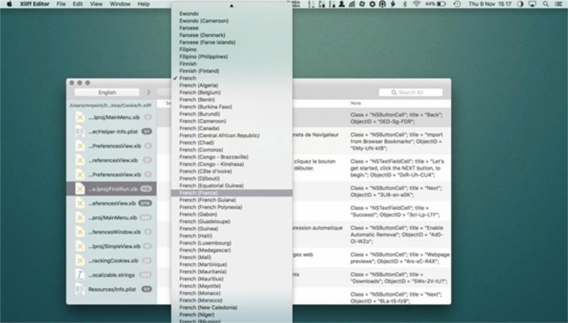Pick French (Morocco) from the list

[232, 301]
